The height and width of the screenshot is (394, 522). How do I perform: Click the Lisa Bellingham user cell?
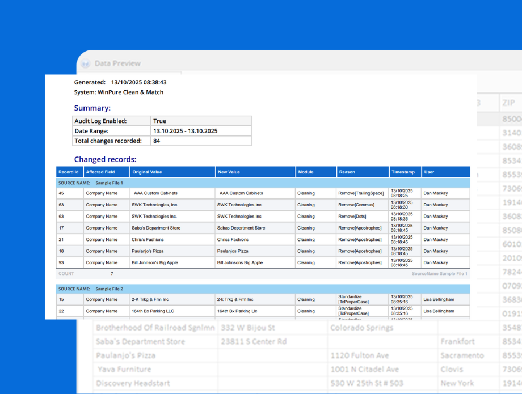coord(440,299)
